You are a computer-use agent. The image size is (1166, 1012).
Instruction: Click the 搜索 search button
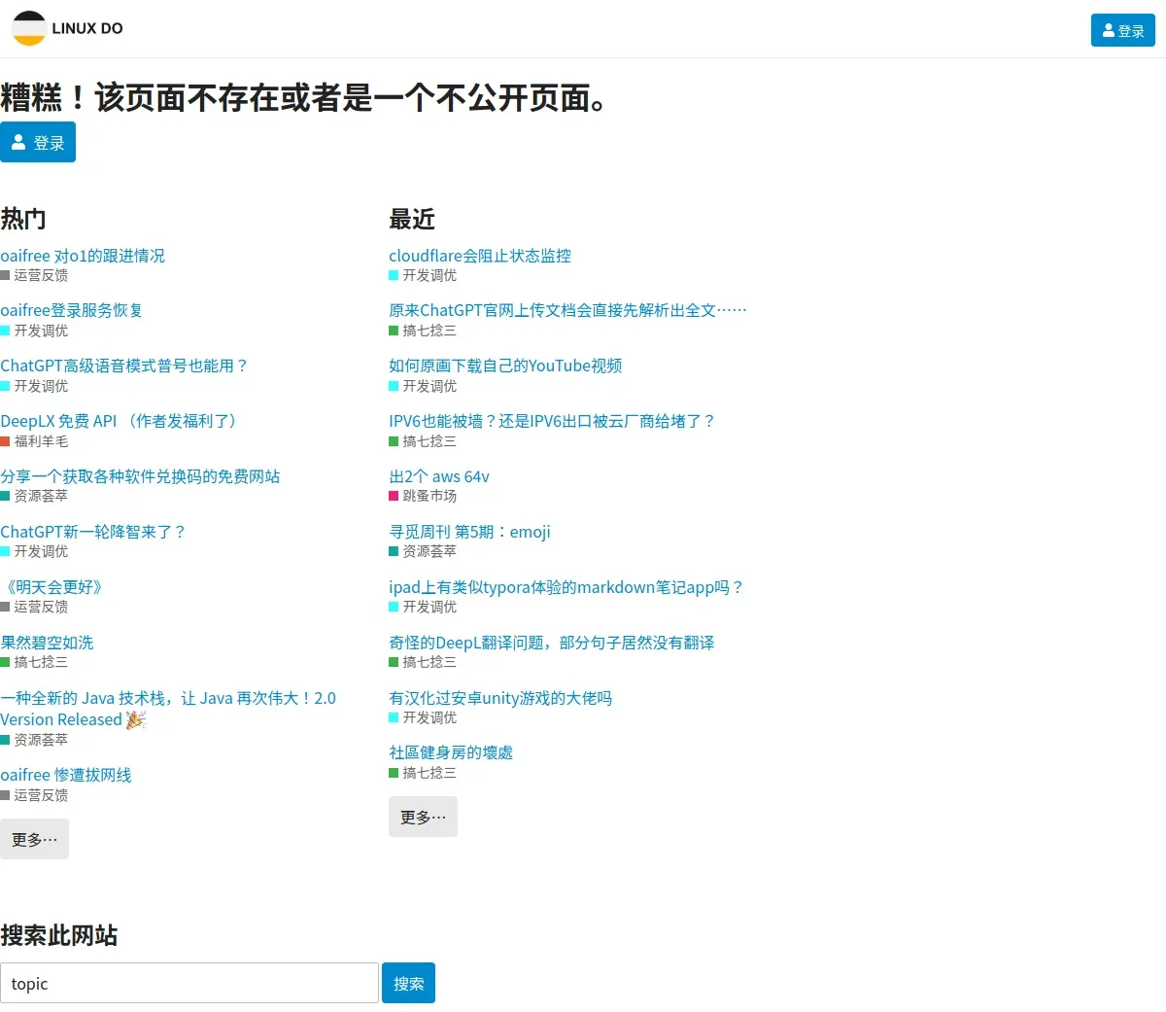coord(408,983)
